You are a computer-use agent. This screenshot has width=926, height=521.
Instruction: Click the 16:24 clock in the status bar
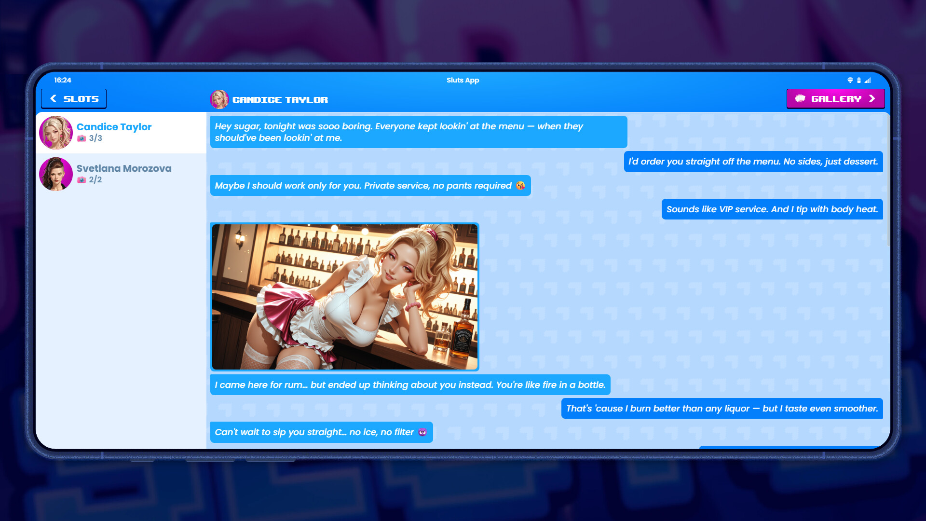point(63,80)
